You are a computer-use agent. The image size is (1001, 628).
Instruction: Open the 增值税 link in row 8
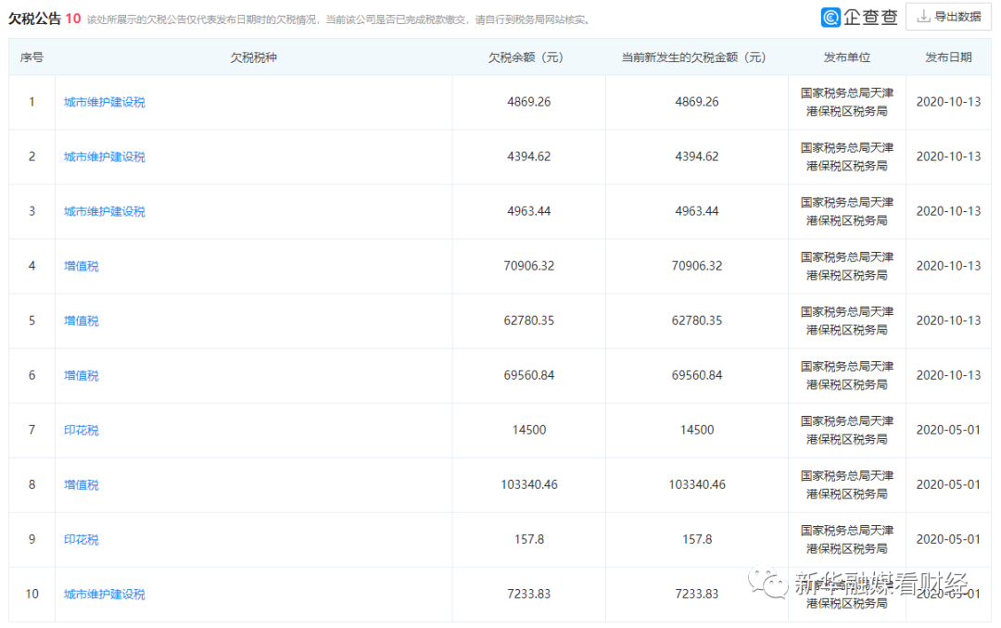pyautogui.click(x=82, y=484)
